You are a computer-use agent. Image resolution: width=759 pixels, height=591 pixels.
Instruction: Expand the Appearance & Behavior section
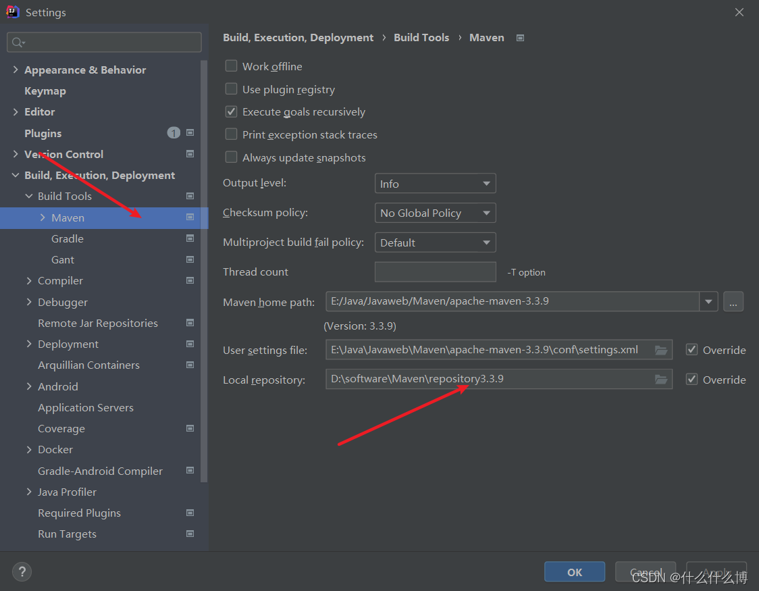click(x=16, y=70)
